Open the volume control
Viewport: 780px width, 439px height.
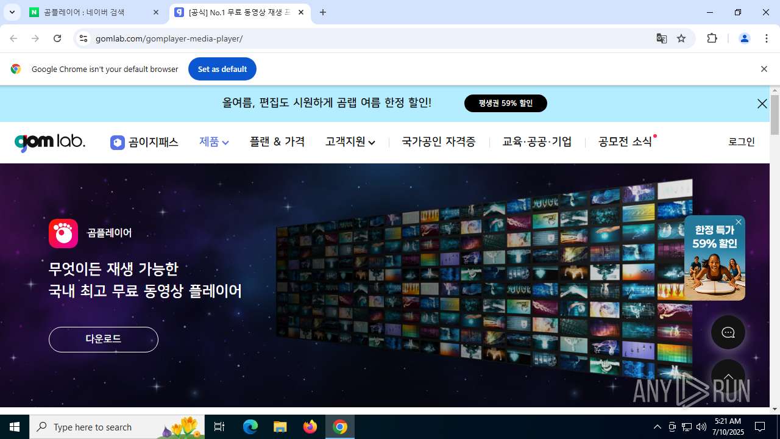coord(701,427)
